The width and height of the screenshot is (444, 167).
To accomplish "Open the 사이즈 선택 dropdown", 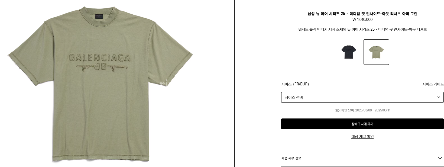I will coord(362,97).
